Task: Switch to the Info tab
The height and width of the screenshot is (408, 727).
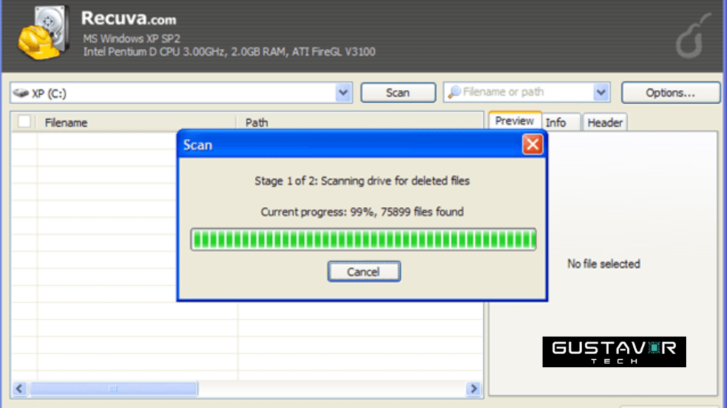Action: [x=561, y=122]
